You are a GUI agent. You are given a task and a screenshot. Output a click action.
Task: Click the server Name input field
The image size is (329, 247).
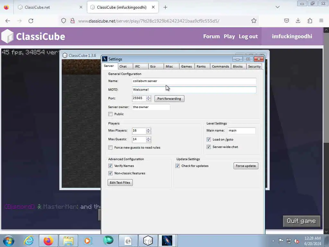tap(194, 81)
